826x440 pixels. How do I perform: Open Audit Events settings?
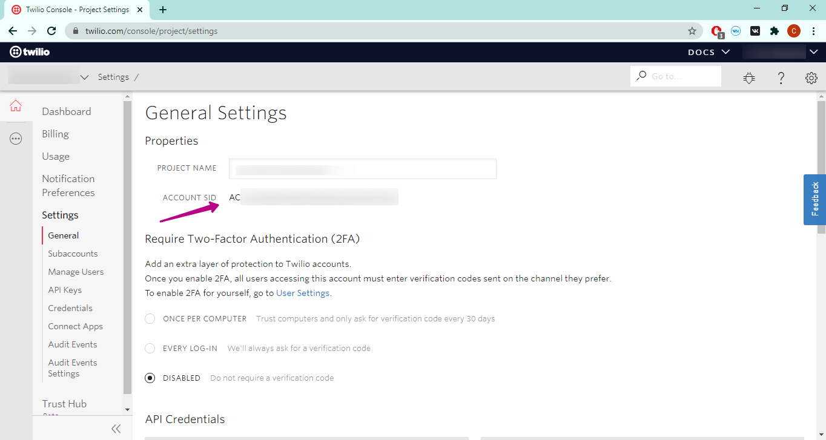73,344
